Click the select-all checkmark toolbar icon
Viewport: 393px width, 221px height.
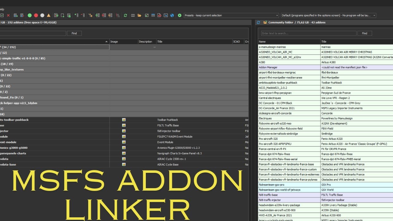pyautogui.click(x=2, y=15)
